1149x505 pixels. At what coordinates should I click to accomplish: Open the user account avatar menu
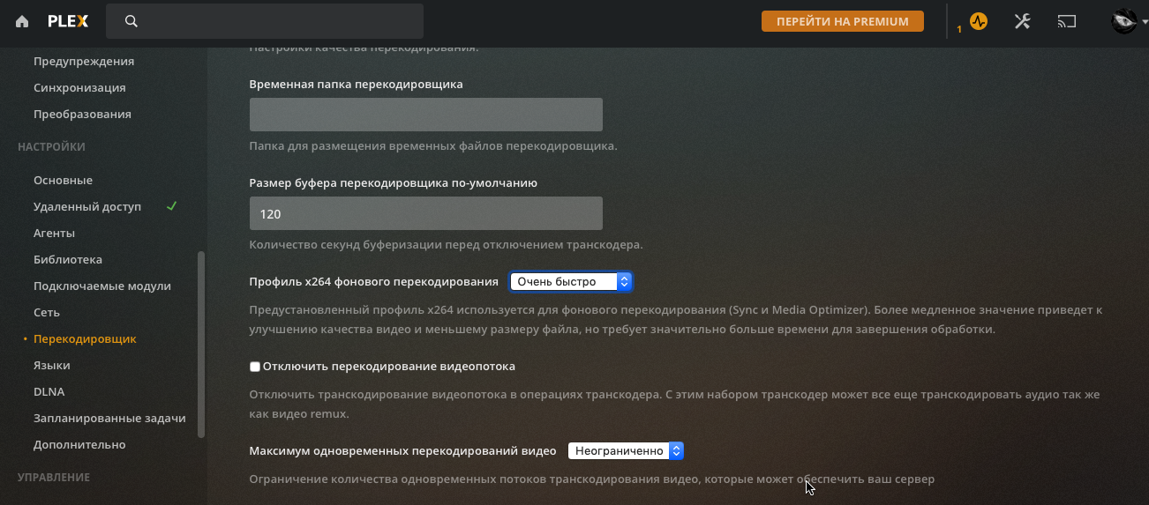[x=1123, y=21]
